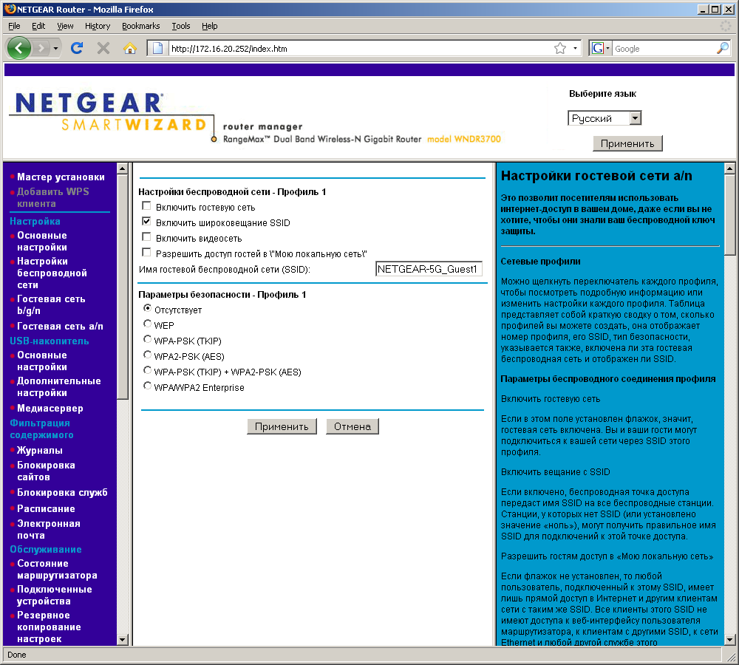Select WPA2-PSK (AES) radio button
Image resolution: width=739 pixels, height=665 pixels.
point(148,355)
